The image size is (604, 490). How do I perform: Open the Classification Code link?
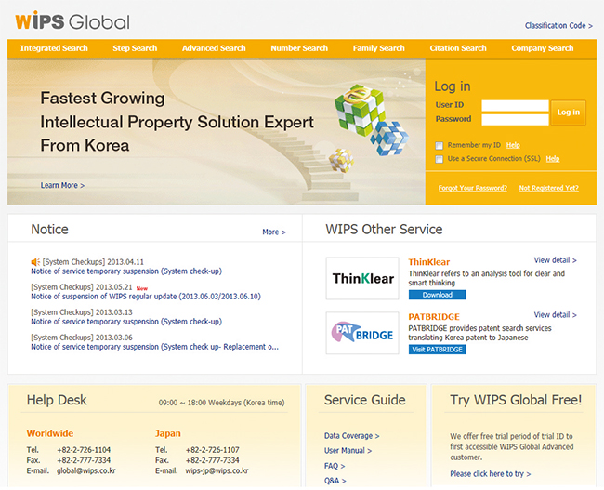pos(558,26)
